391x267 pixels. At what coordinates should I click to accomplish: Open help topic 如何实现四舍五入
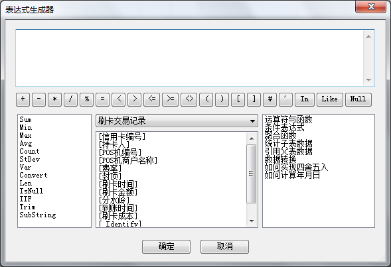click(x=296, y=167)
